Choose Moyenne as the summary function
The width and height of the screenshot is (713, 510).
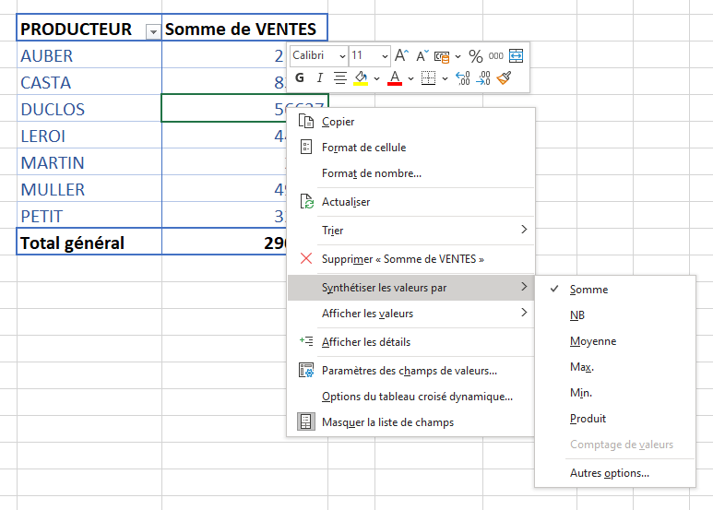[593, 341]
